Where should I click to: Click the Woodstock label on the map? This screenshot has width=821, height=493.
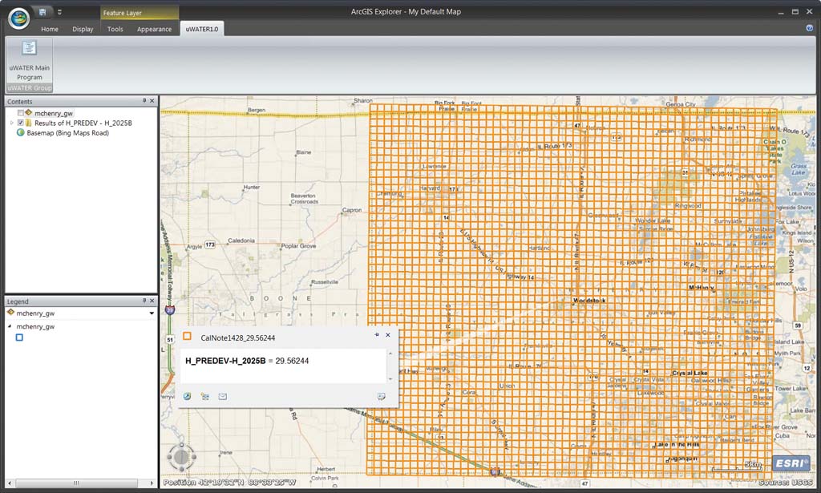(x=589, y=301)
